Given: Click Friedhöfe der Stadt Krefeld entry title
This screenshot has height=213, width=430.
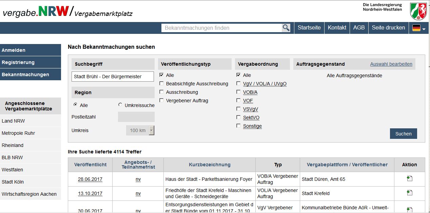Looking at the screenshot, I should click(208, 193).
